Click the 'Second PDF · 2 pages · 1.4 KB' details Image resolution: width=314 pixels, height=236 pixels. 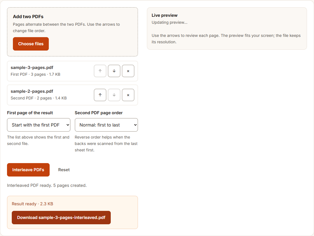click(39, 98)
